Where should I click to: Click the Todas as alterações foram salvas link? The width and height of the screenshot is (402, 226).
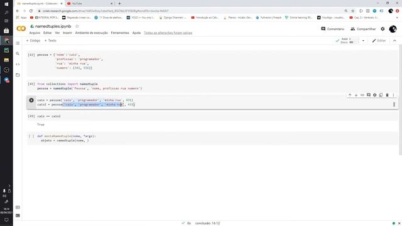168,33
